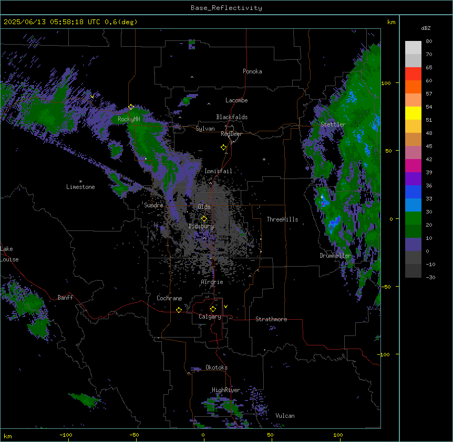
Task: Click the Vulcan city label
Action: tap(285, 416)
